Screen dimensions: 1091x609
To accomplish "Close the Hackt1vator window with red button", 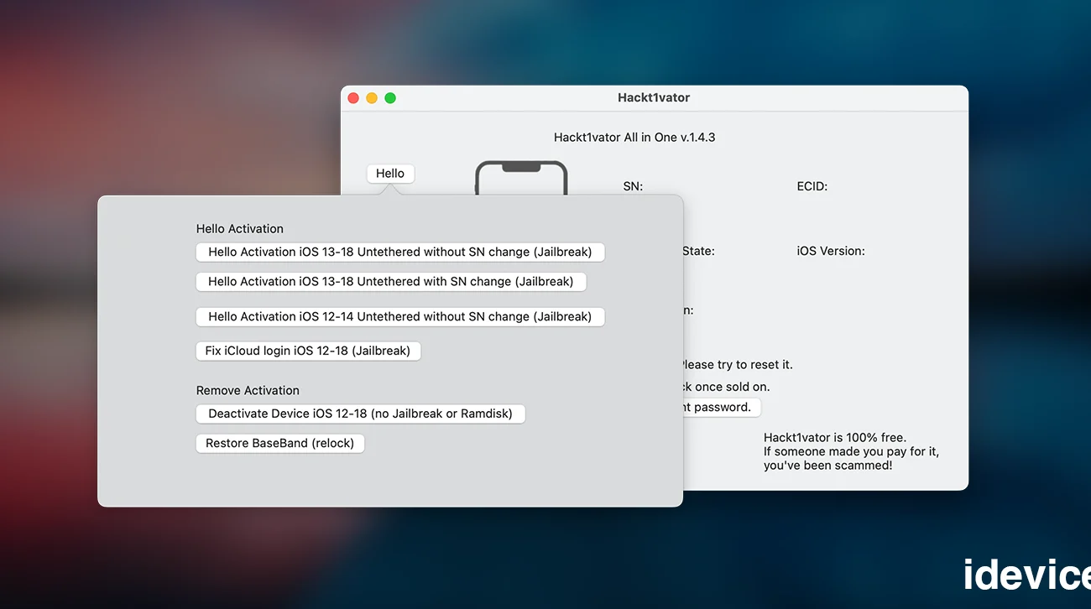I will pos(353,98).
